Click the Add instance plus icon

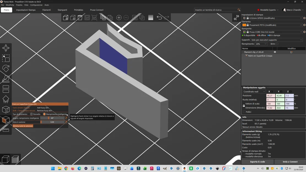coord(119,18)
